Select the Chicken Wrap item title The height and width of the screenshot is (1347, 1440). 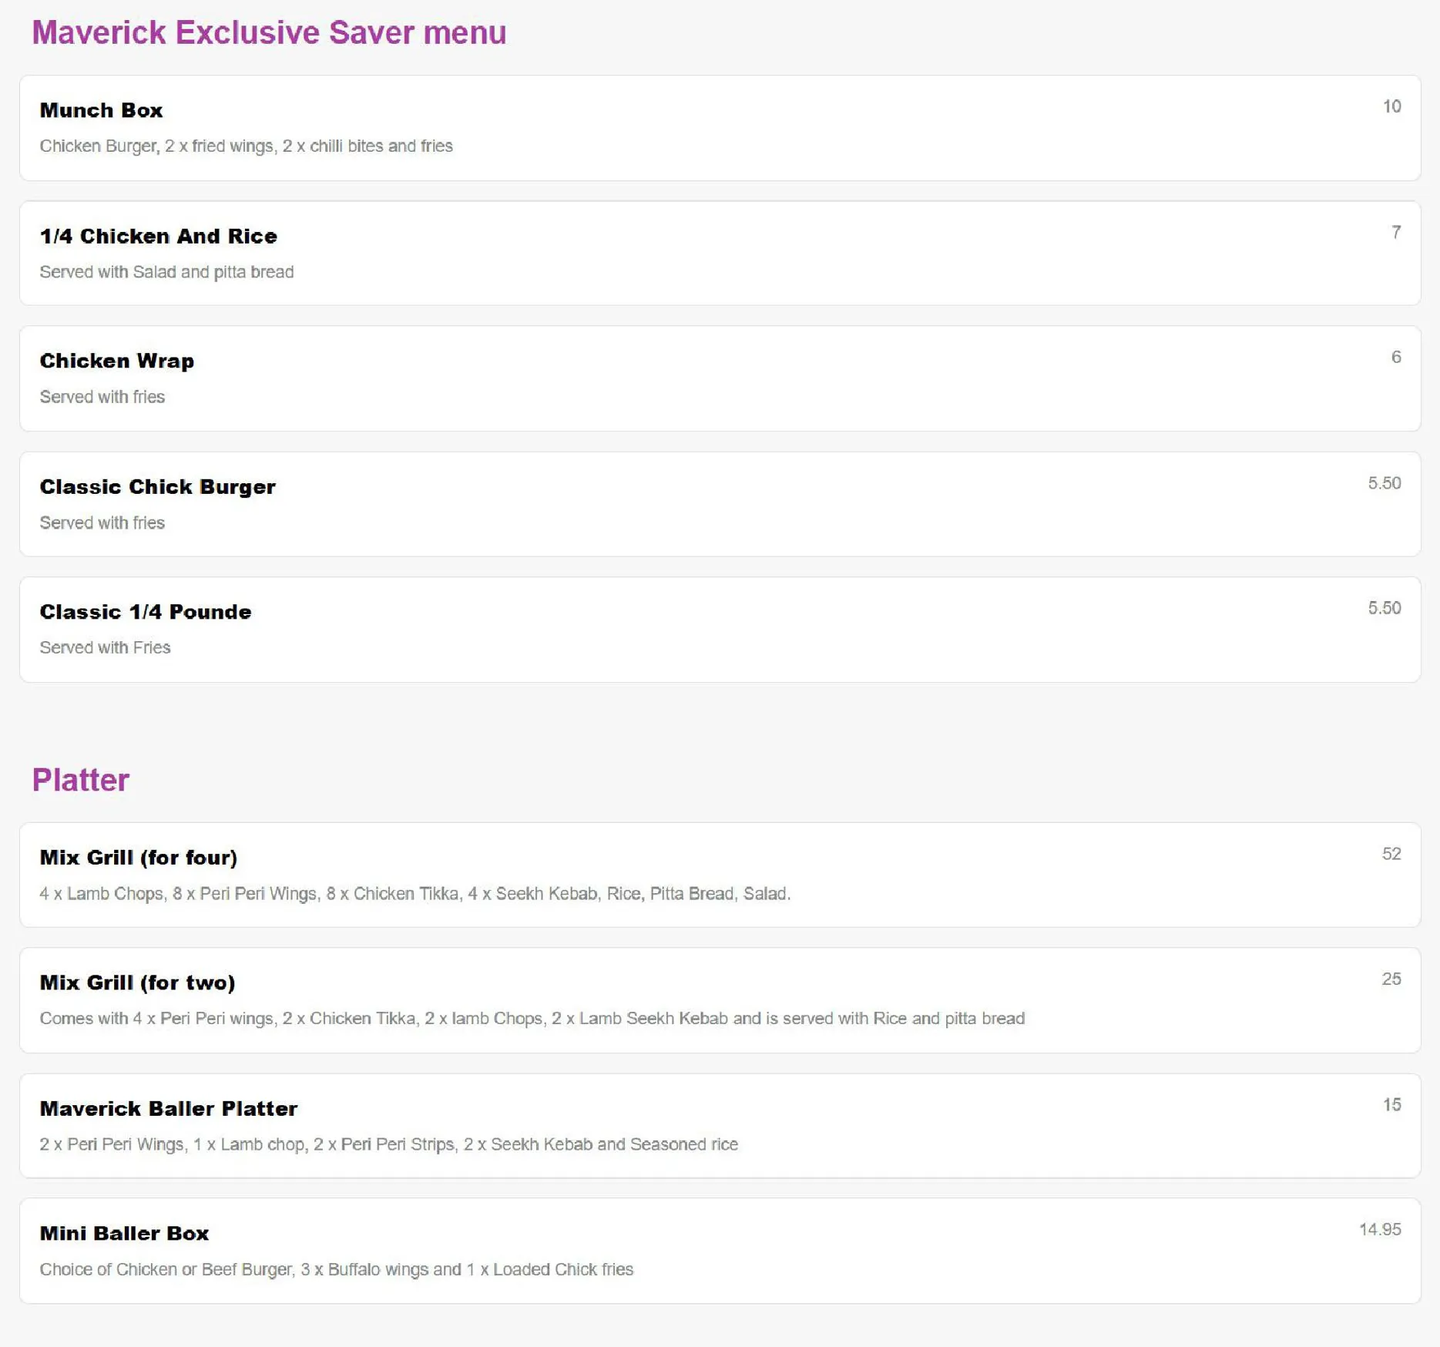coord(116,361)
